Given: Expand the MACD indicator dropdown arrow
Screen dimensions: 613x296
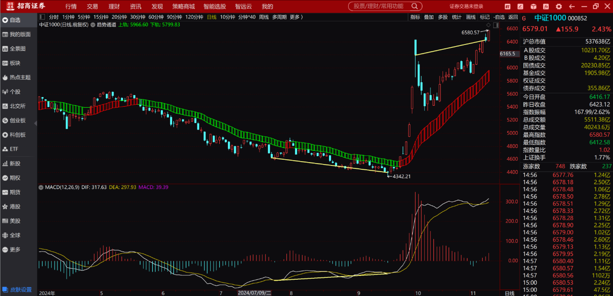Looking at the screenshot, I should 41,186.
